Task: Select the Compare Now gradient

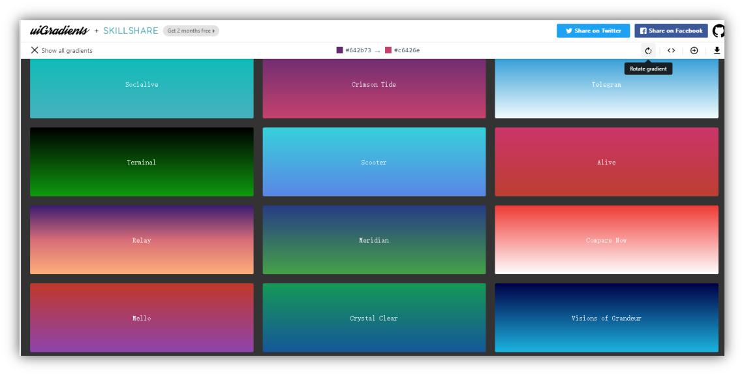Action: point(606,240)
